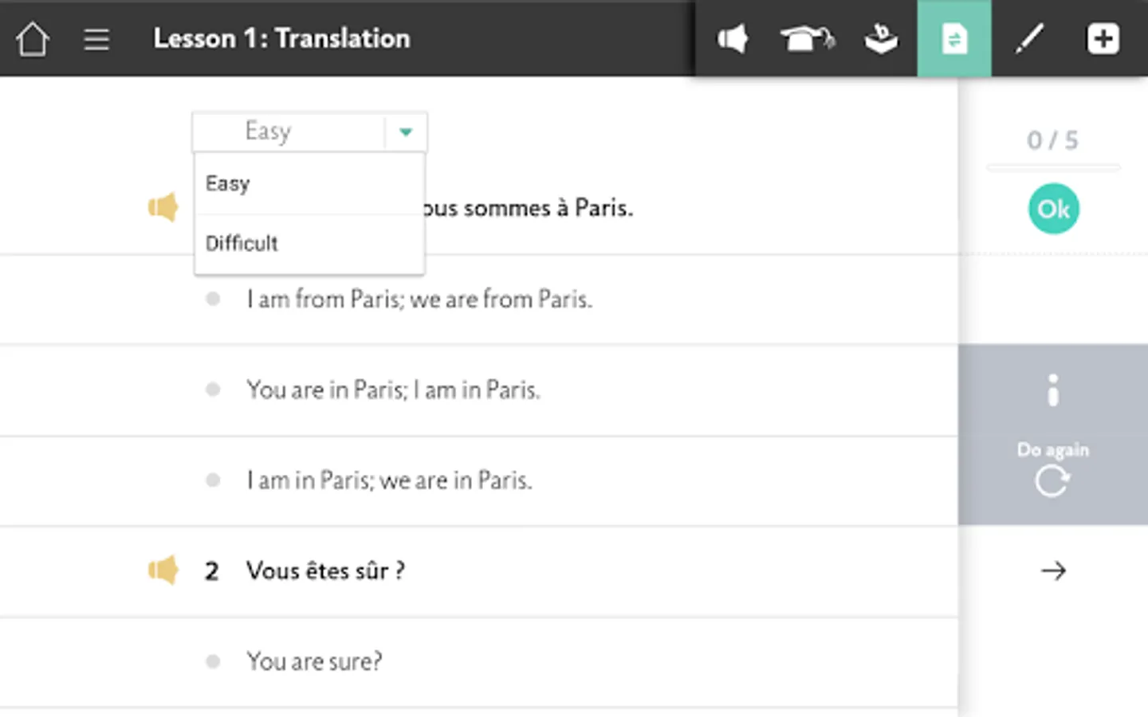Select the highlighted translation document icon
Viewport: 1148px width, 717px height.
pos(954,38)
